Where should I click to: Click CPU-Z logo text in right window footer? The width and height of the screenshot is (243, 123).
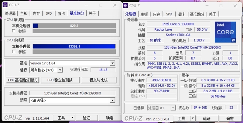pos(133,118)
